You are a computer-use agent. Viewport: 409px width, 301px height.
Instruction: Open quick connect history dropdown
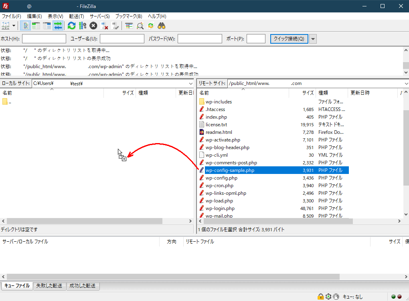[313, 39]
